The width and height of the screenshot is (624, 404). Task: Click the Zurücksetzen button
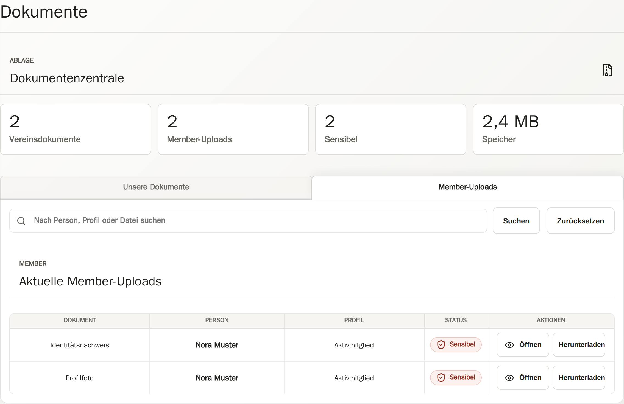580,221
